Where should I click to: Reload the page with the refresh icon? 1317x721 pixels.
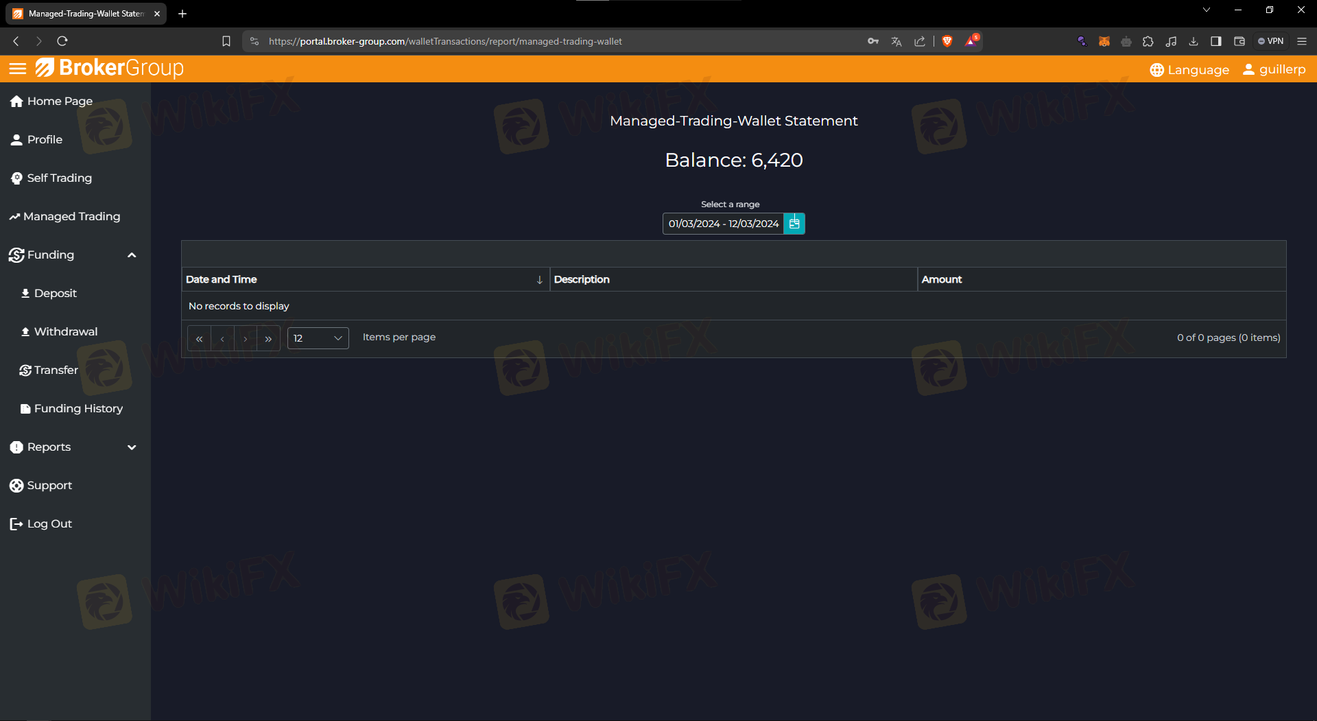pyautogui.click(x=62, y=41)
